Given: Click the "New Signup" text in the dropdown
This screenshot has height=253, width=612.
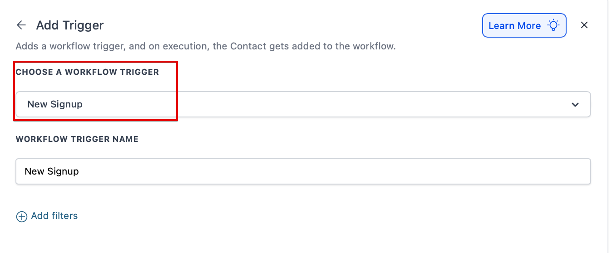Looking at the screenshot, I should tap(55, 104).
